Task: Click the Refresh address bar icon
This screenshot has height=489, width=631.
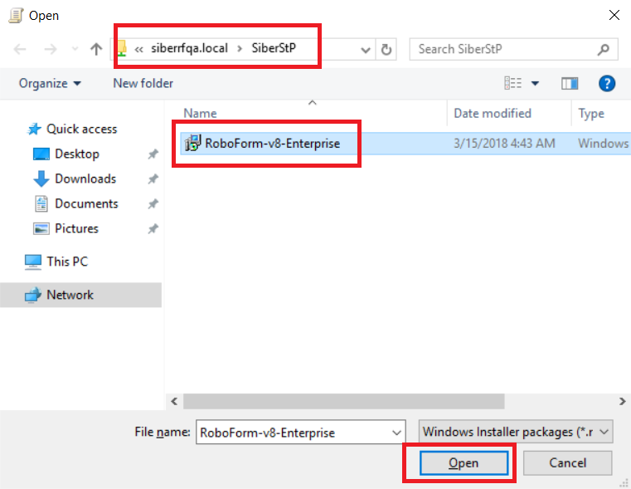Action: (386, 50)
